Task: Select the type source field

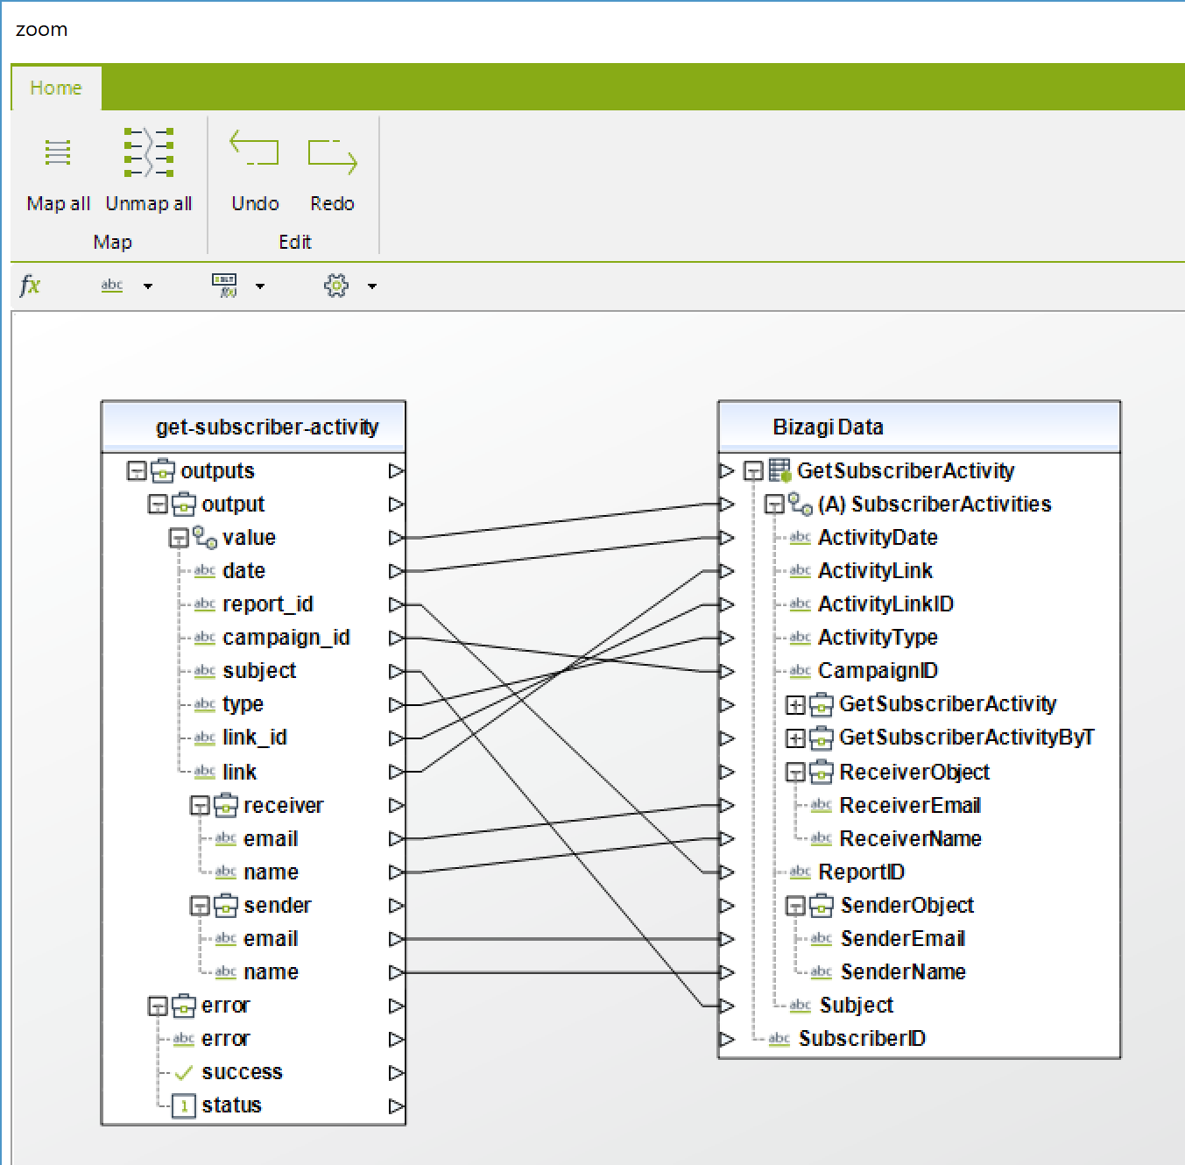Action: pos(243,704)
